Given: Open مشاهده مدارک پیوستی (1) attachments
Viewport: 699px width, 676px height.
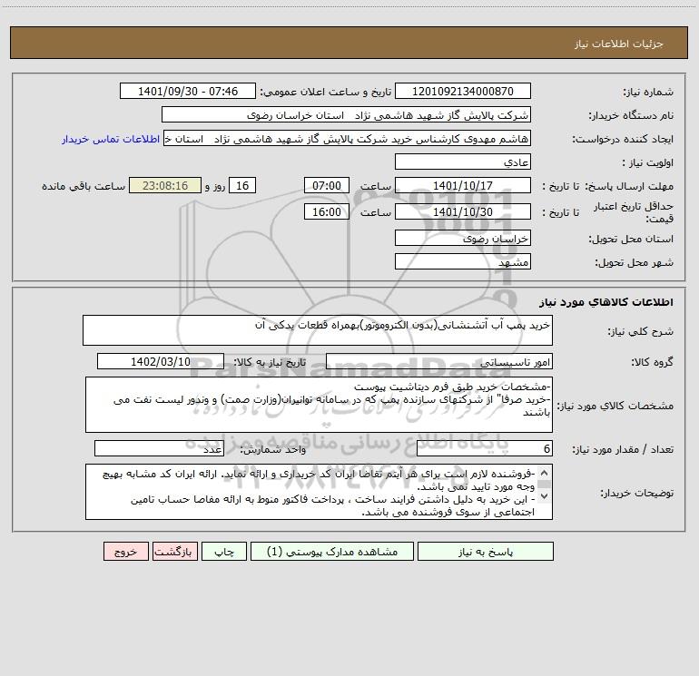Looking at the screenshot, I should (x=332, y=552).
